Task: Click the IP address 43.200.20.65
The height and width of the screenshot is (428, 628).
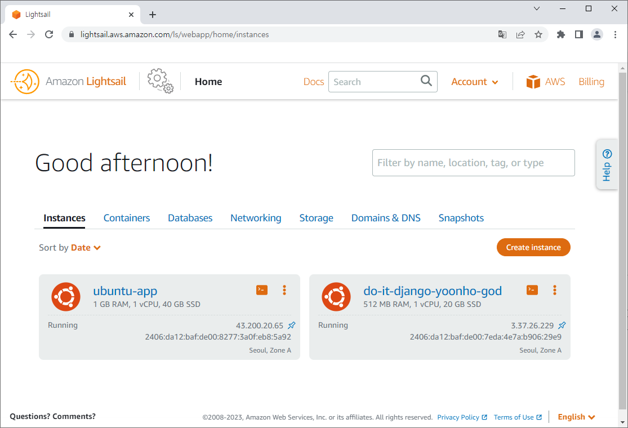Action: click(260, 326)
